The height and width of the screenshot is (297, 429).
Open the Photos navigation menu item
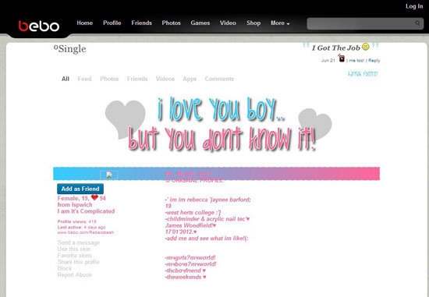point(172,23)
